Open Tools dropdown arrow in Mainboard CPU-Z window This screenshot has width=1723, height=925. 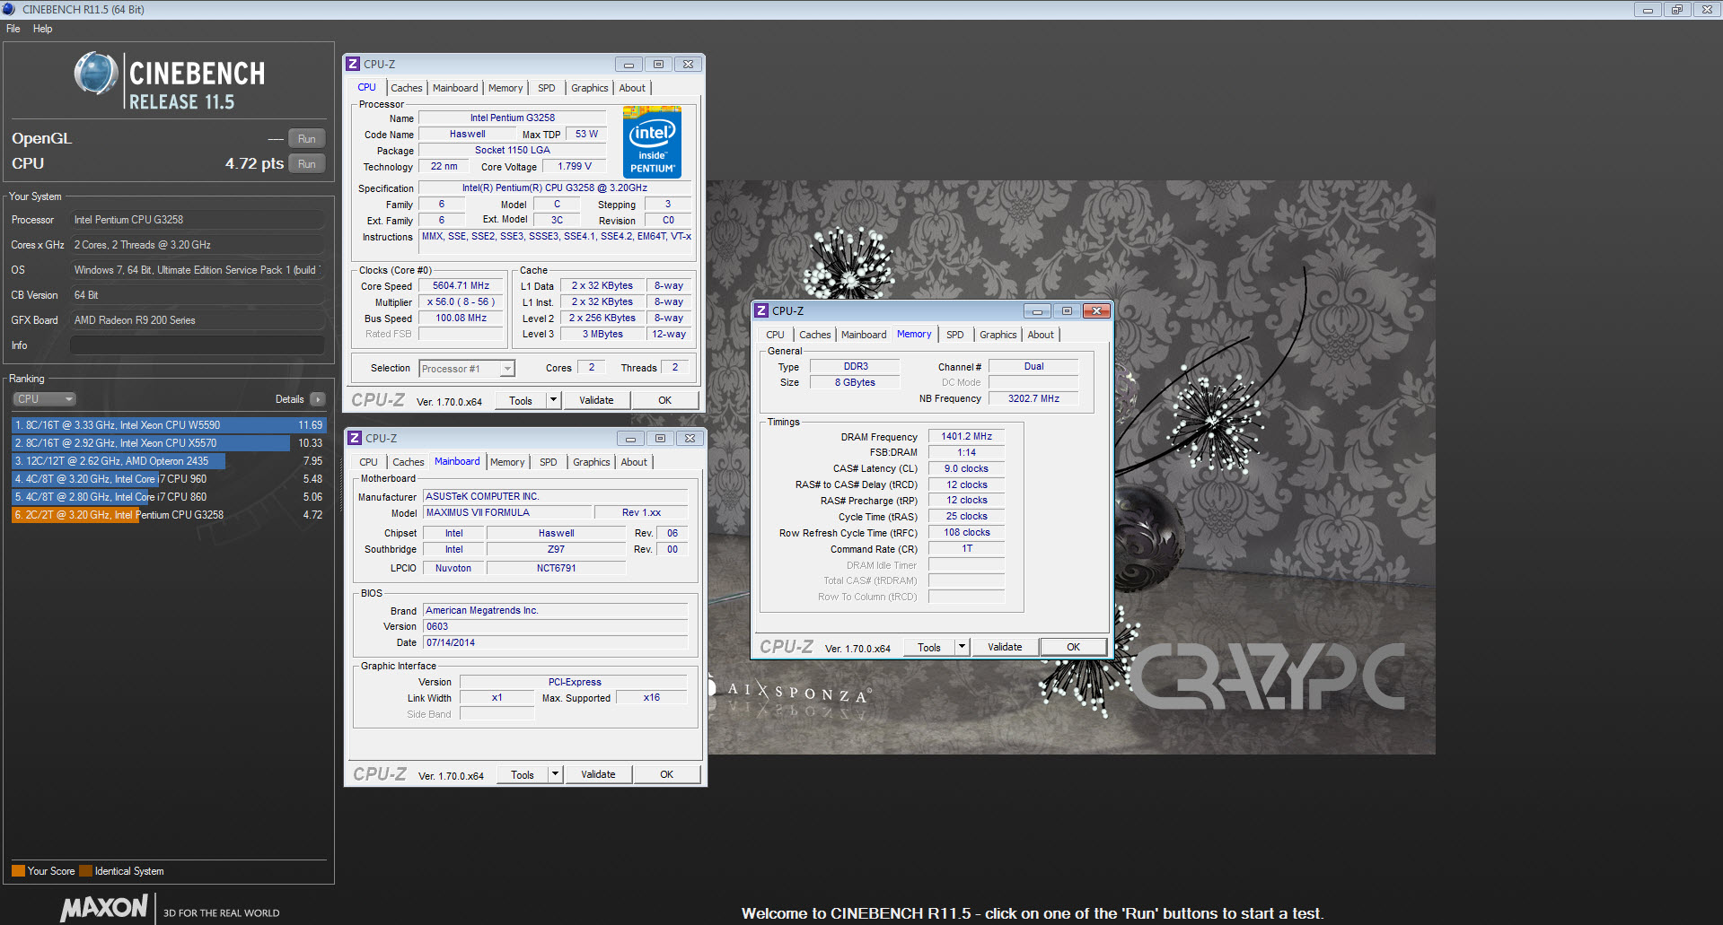pos(556,775)
